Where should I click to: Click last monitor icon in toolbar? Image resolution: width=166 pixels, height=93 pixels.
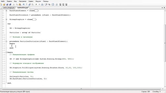[x=66, y=4]
